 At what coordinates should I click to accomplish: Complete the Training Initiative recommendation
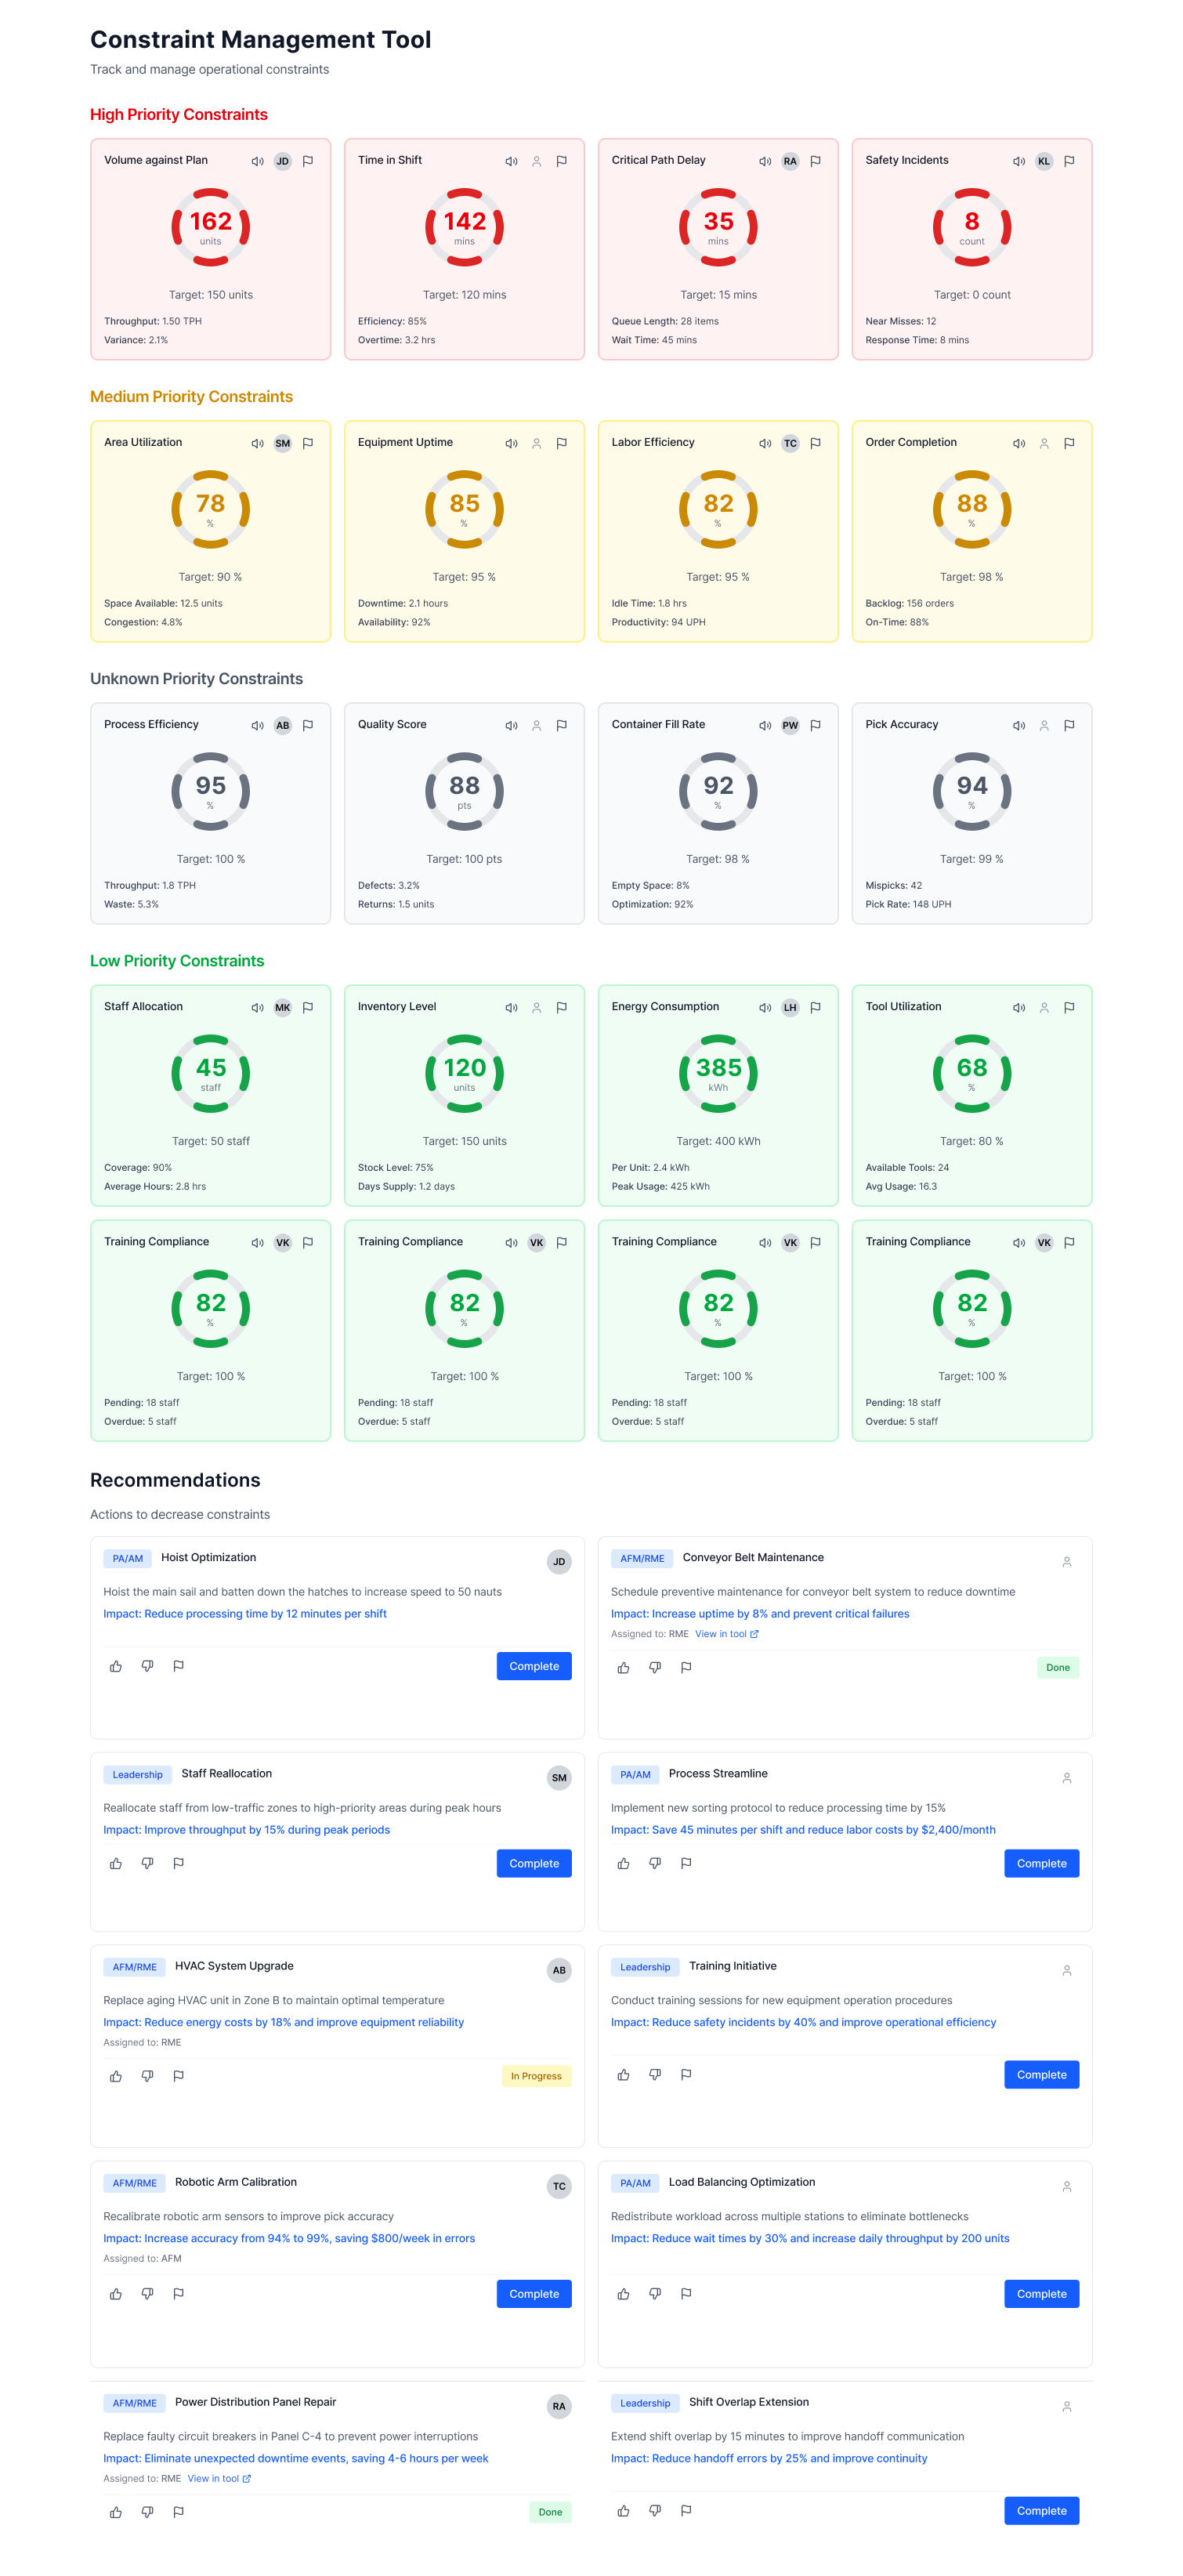(x=1041, y=2074)
